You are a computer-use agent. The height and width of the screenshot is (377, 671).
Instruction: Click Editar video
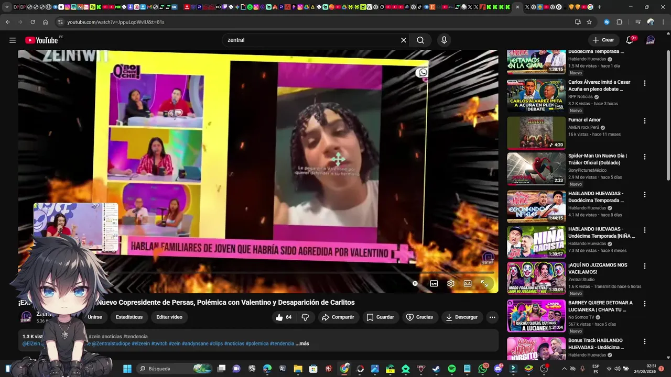tap(169, 317)
